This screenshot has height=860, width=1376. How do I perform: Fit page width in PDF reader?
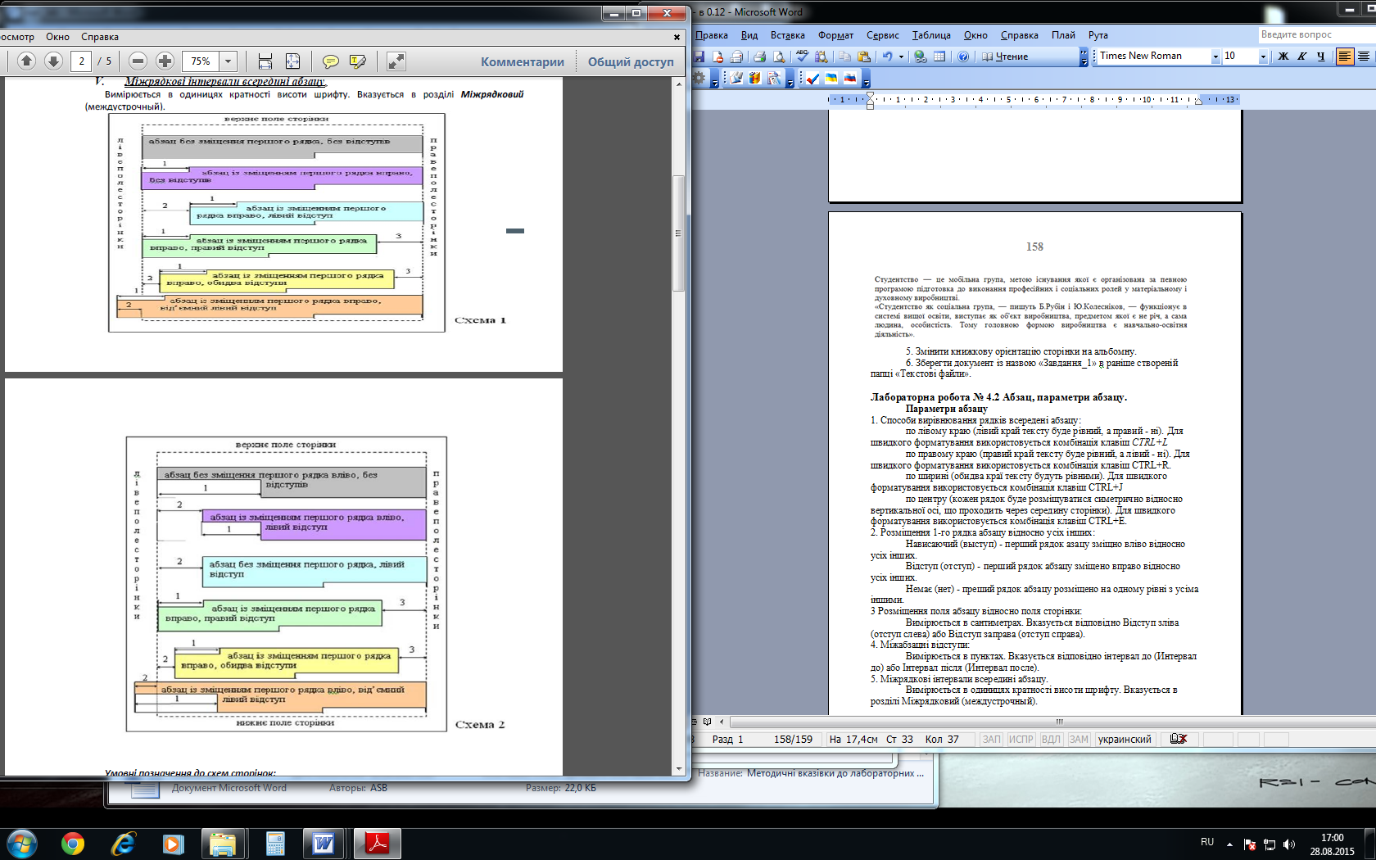point(265,61)
